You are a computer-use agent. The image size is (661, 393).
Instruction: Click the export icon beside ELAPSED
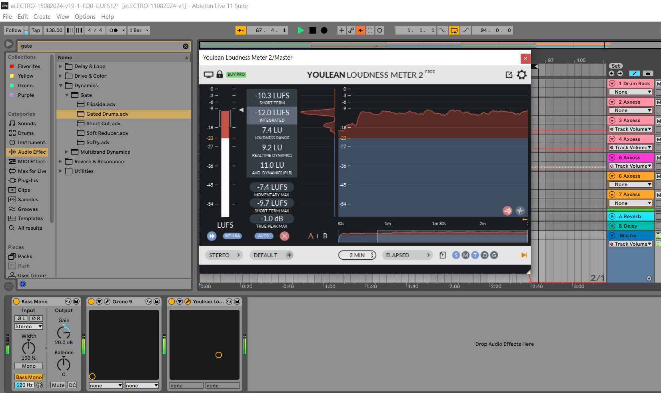[443, 255]
